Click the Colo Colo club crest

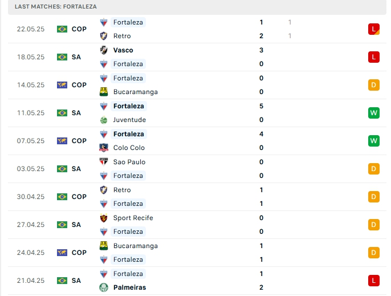pyautogui.click(x=104, y=148)
